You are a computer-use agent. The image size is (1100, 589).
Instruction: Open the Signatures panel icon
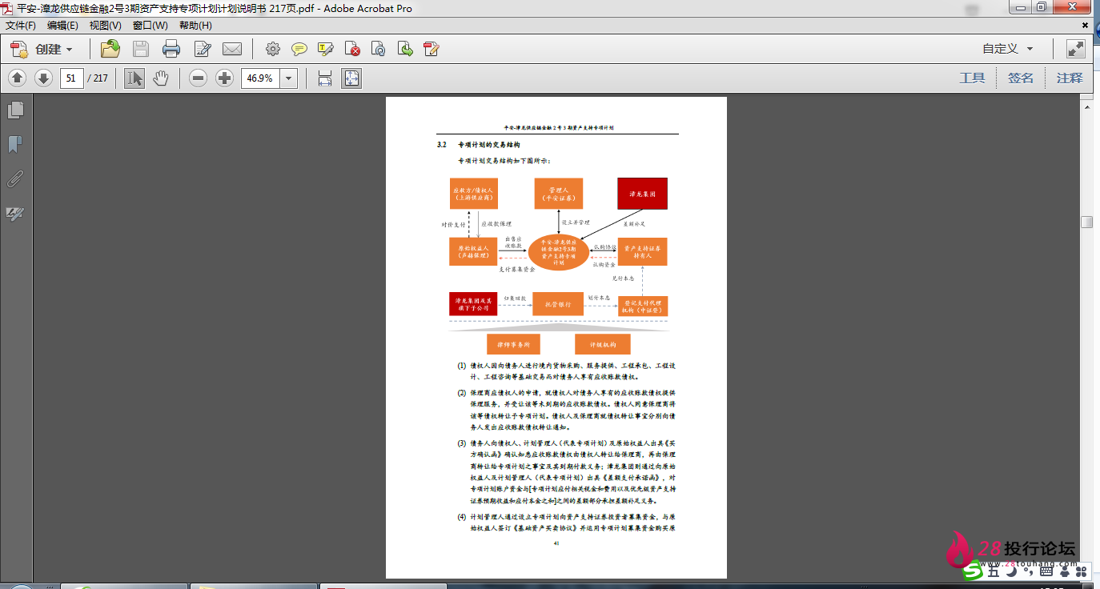[x=15, y=214]
